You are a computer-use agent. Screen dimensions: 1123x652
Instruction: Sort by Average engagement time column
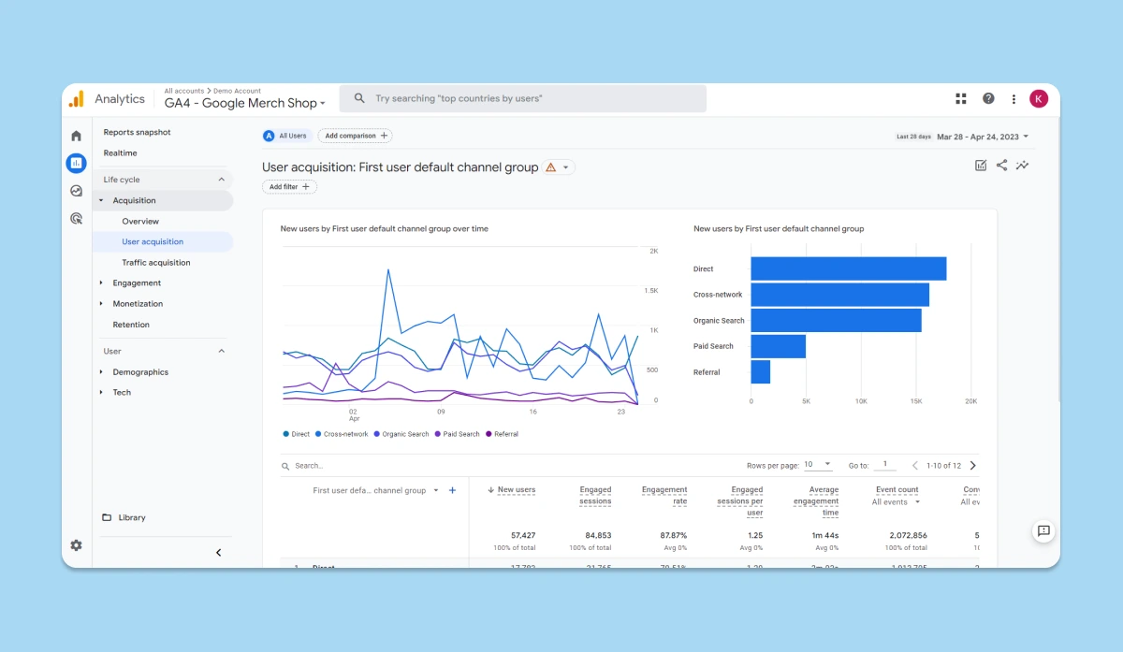pyautogui.click(x=816, y=501)
